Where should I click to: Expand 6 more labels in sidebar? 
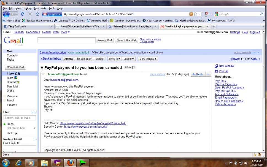click(12, 105)
